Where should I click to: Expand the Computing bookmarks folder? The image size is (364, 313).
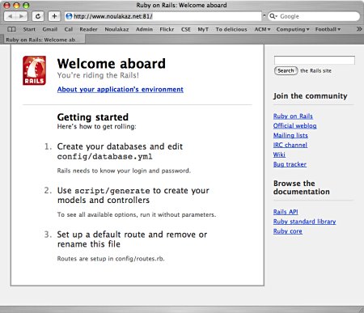click(293, 29)
